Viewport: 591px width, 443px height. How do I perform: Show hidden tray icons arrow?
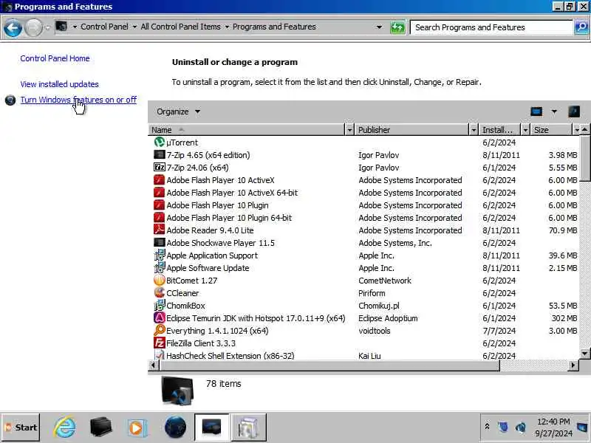487,427
